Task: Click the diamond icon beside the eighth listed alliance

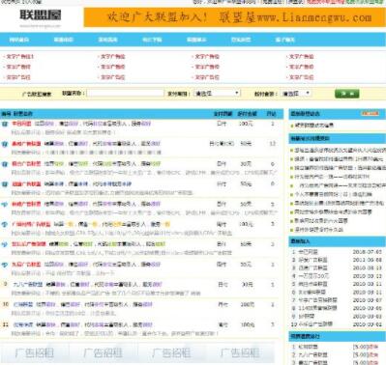Action: tap(5, 265)
